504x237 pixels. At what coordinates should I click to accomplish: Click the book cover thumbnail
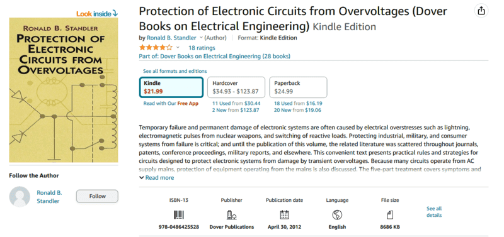coord(64,90)
